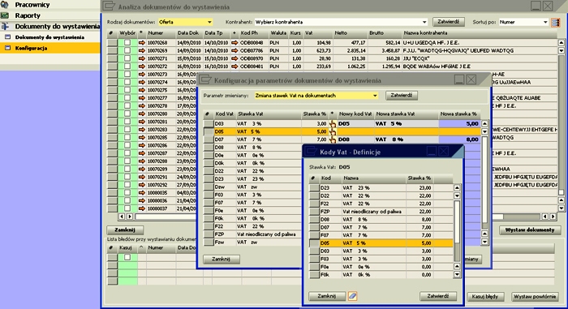Open the Rodzaj dokumentów dropdown showing Oferta
The height and width of the screenshot is (309, 568).
185,22
